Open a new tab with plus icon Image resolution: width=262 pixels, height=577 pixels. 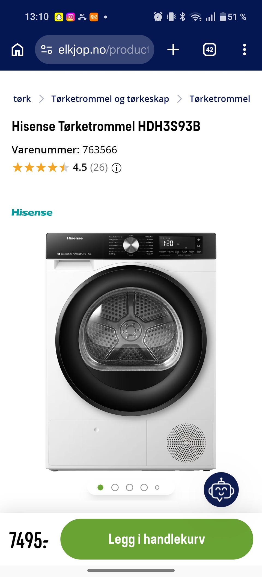click(x=173, y=50)
